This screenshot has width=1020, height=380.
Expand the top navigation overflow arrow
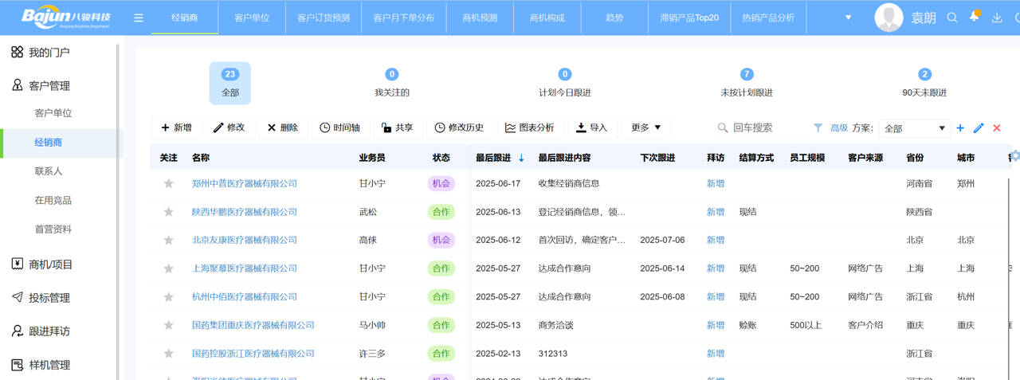848,18
